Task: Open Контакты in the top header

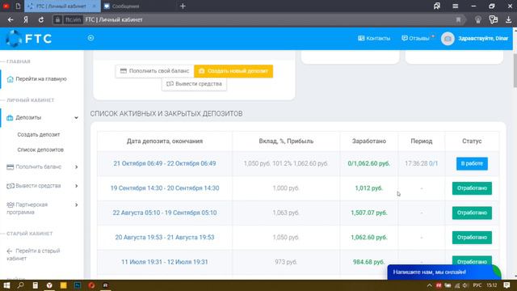Action: pyautogui.click(x=374, y=38)
